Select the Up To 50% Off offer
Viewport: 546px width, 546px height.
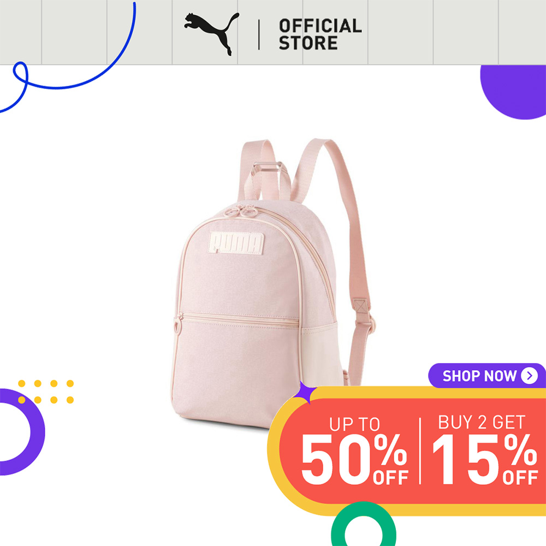pyautogui.click(x=354, y=451)
